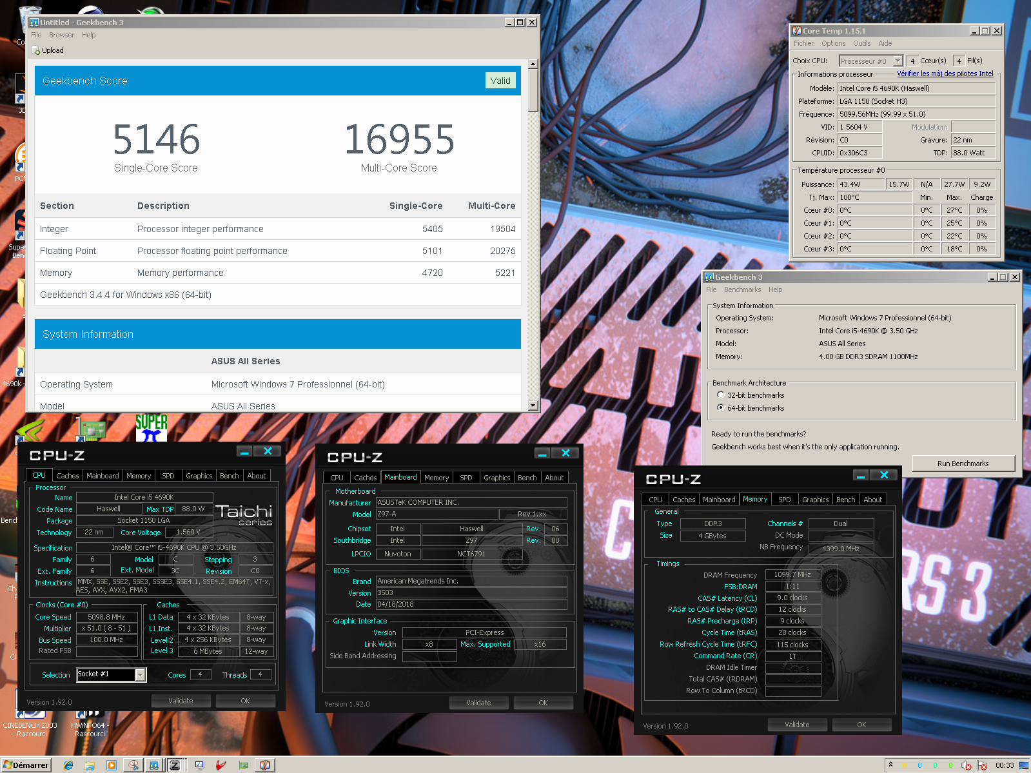This screenshot has width=1031, height=773.
Task: Open the File menu in Geekbench results window
Action: [x=36, y=35]
